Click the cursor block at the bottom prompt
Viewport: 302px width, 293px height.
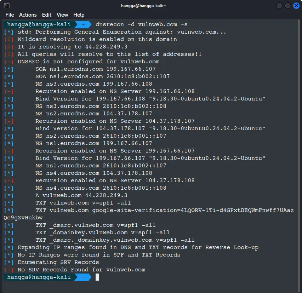point(97,277)
